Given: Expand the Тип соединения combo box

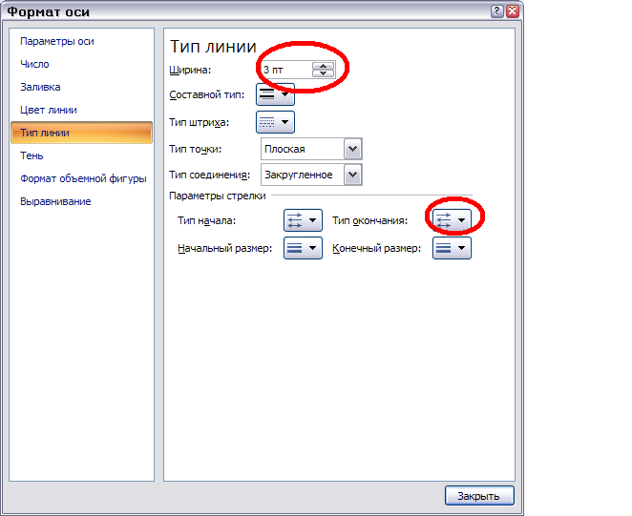Looking at the screenshot, I should [353, 175].
